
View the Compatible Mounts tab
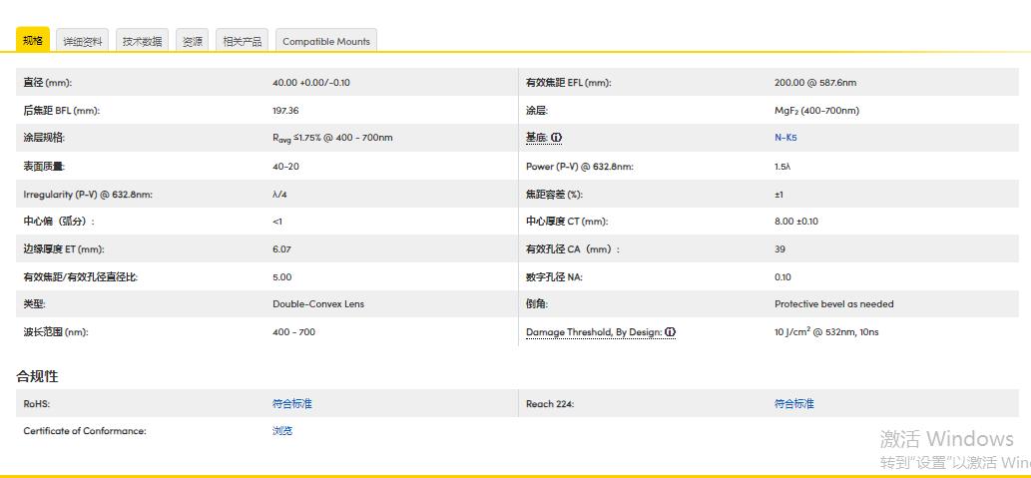coord(325,42)
